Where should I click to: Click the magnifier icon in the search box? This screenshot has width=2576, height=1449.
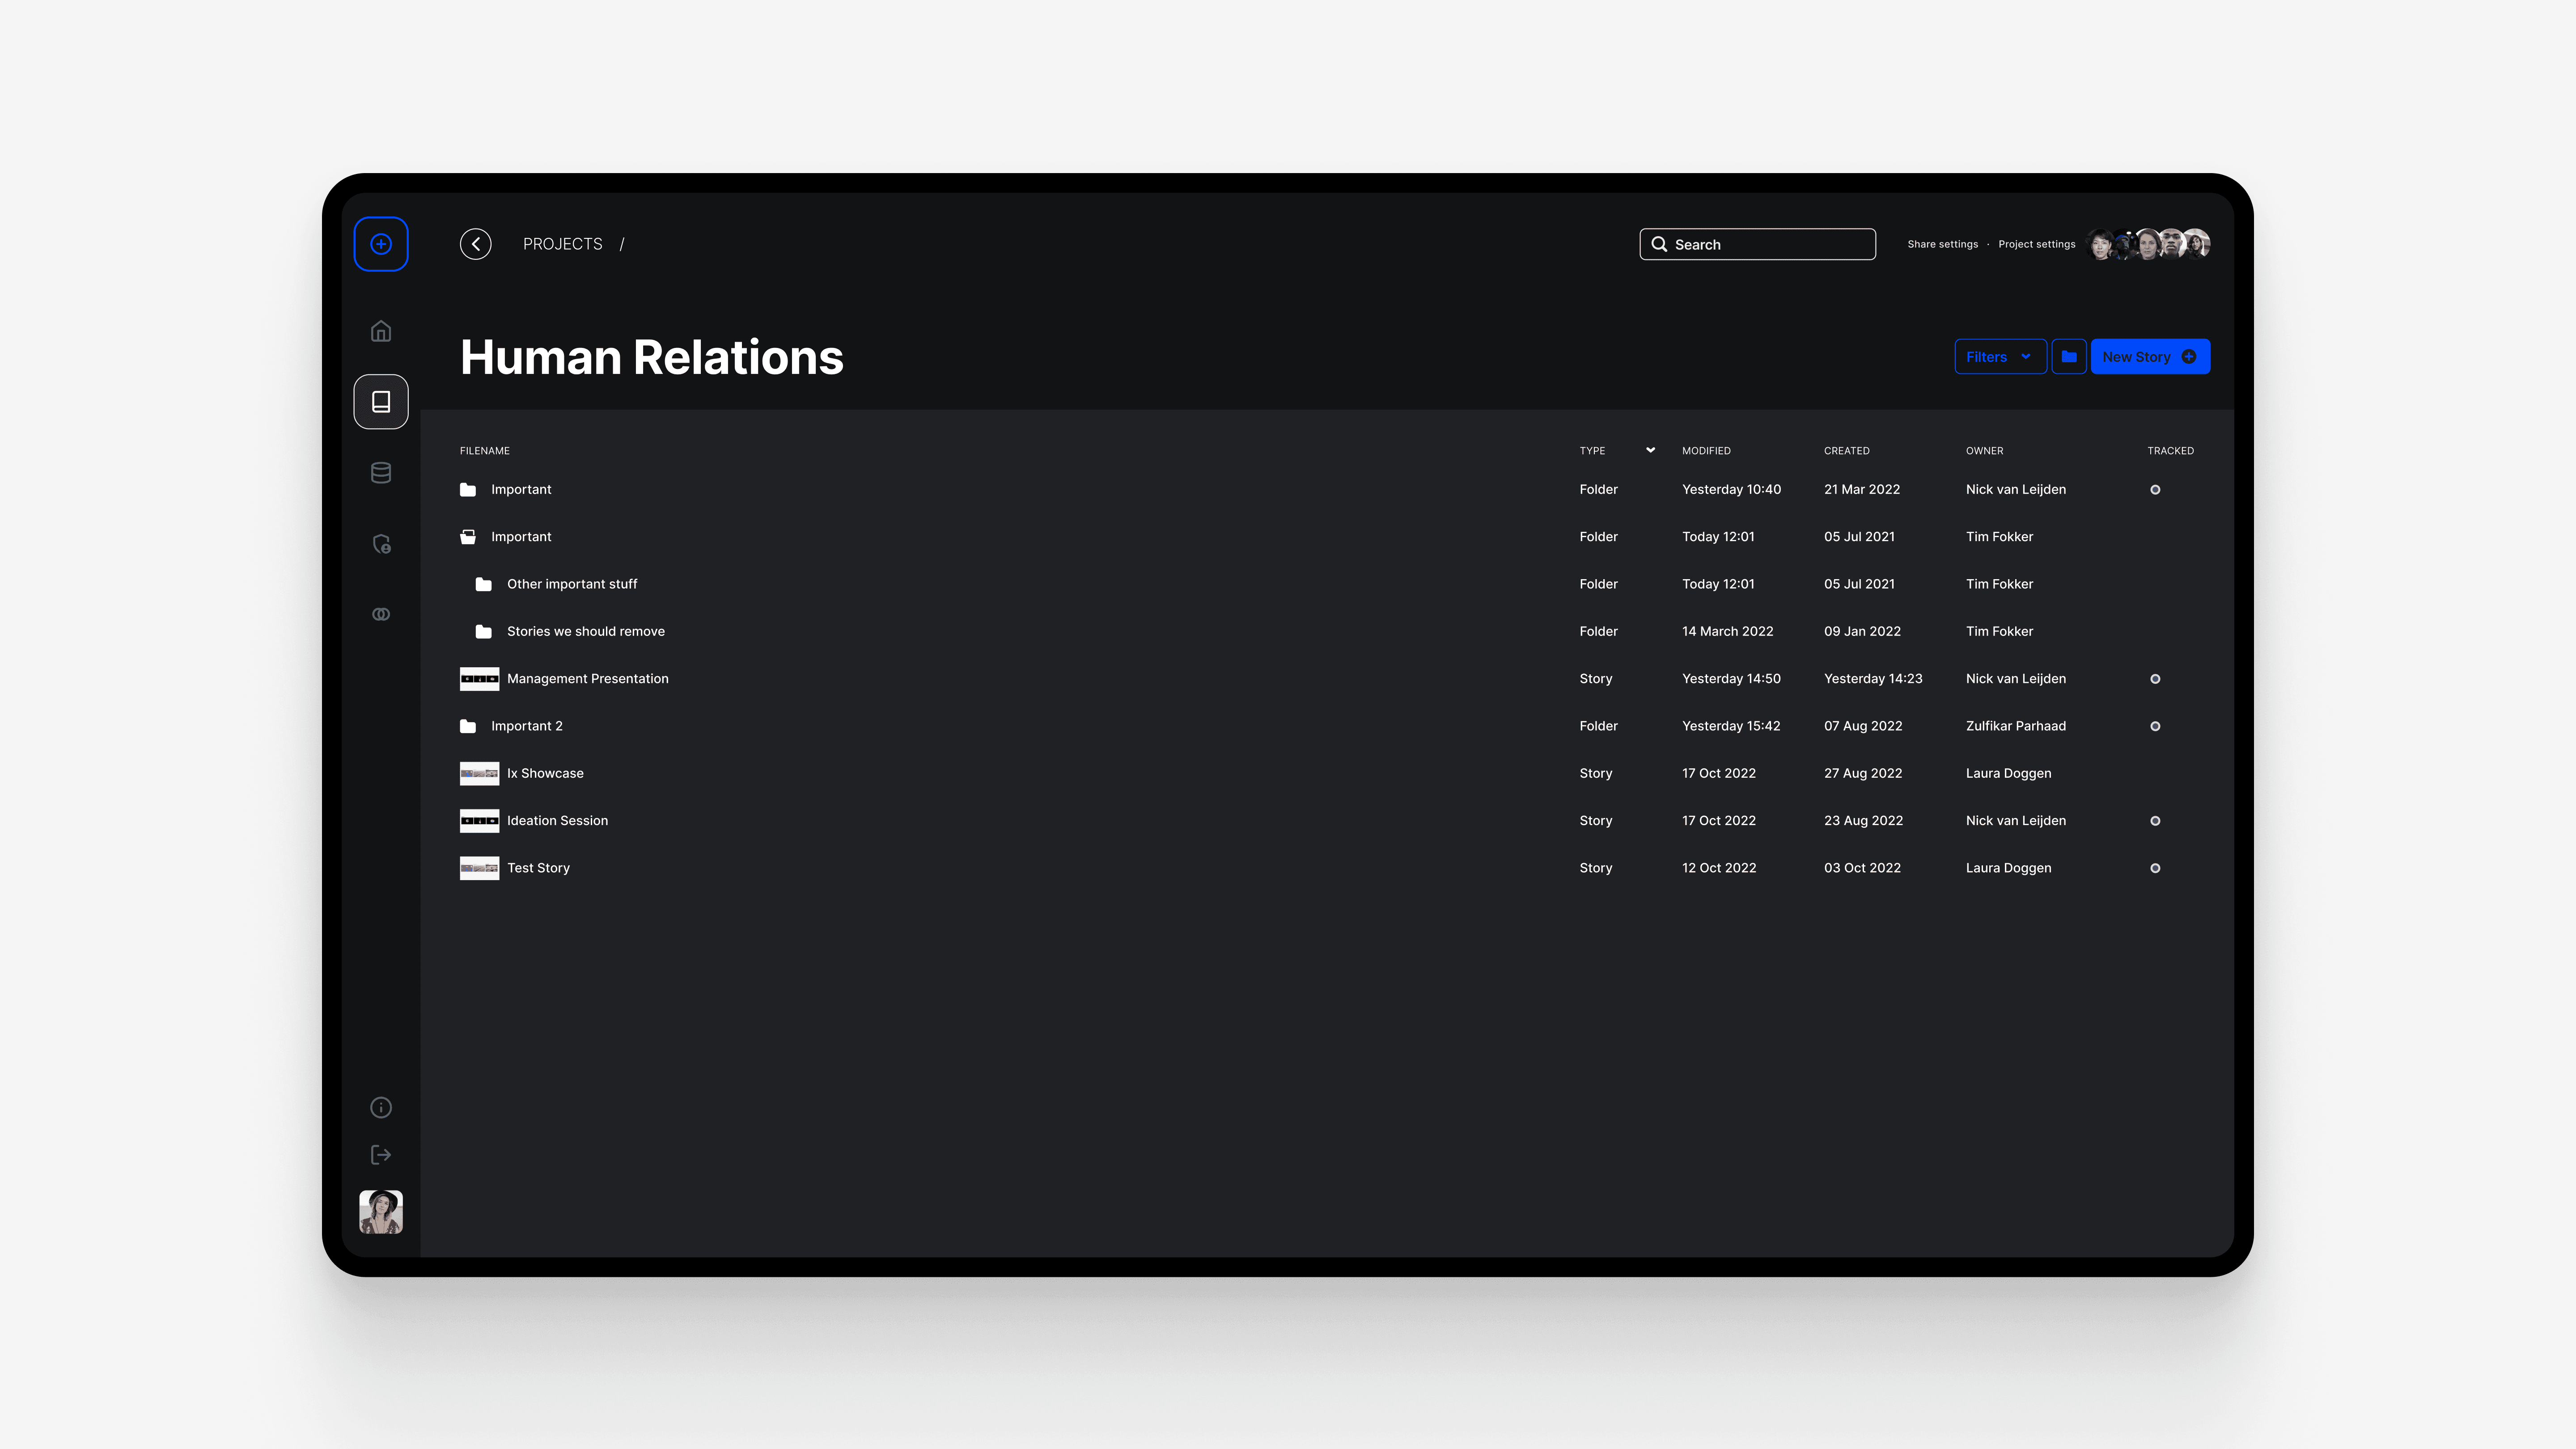(1659, 244)
